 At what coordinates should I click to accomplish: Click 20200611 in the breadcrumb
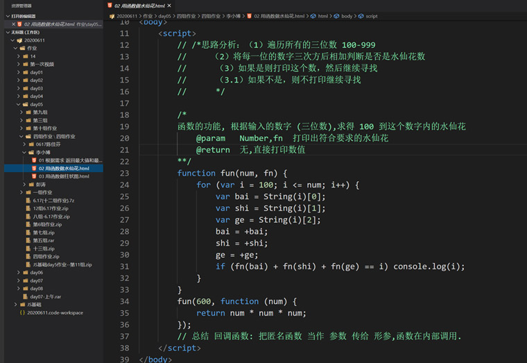pyautogui.click(x=127, y=16)
